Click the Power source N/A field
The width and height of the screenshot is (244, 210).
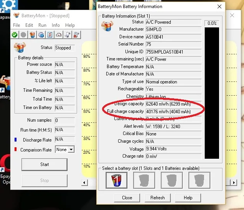point(65,65)
